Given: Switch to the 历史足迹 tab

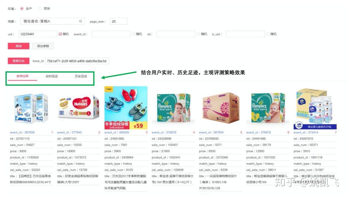Looking at the screenshot, I should [81, 76].
